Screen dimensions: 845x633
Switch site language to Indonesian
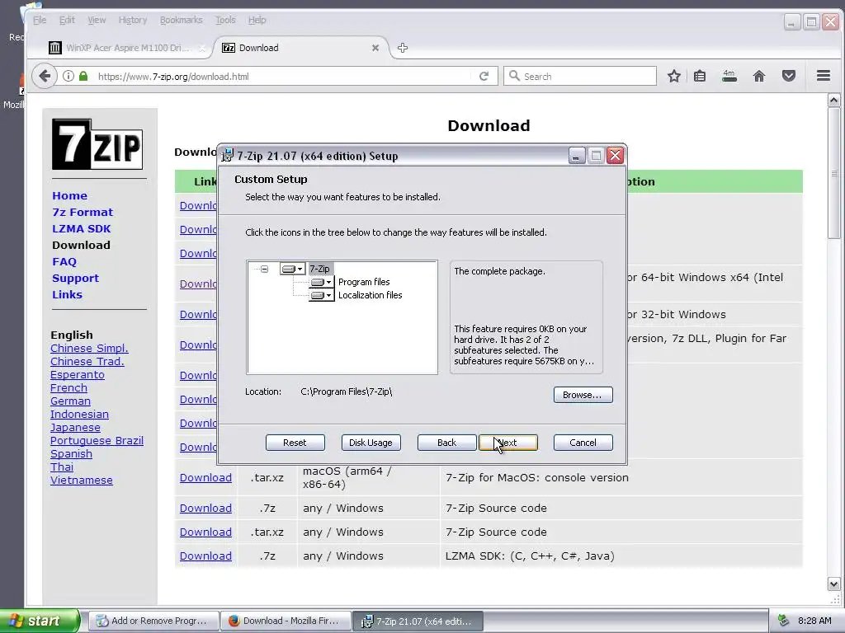(79, 414)
